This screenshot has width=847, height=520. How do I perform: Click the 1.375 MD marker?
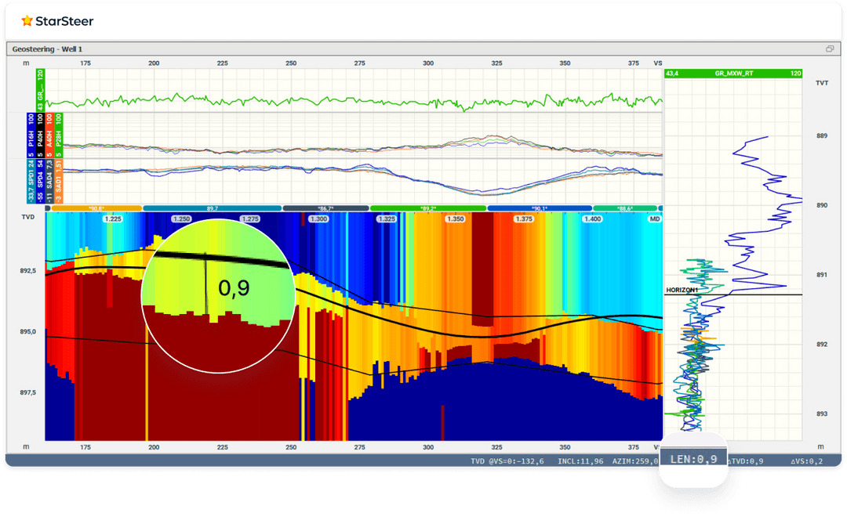[x=524, y=219]
